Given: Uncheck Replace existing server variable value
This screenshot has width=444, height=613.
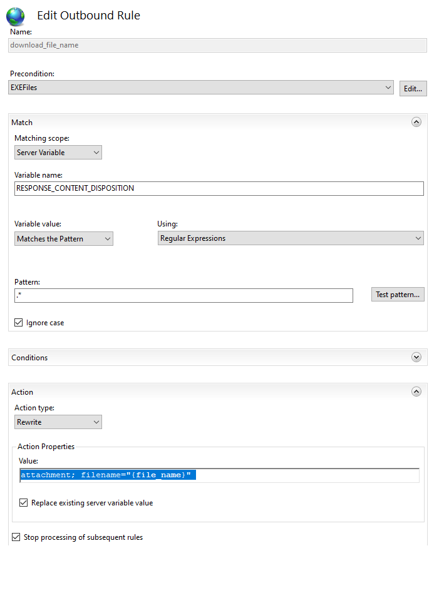Looking at the screenshot, I should (x=24, y=503).
